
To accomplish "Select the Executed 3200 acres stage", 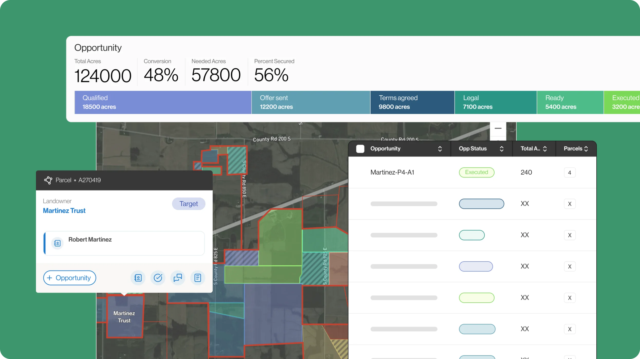I will (x=622, y=102).
